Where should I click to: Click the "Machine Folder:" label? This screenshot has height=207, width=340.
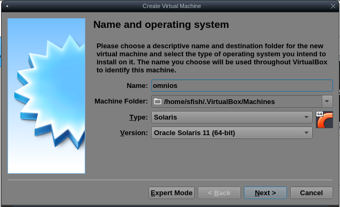point(121,101)
